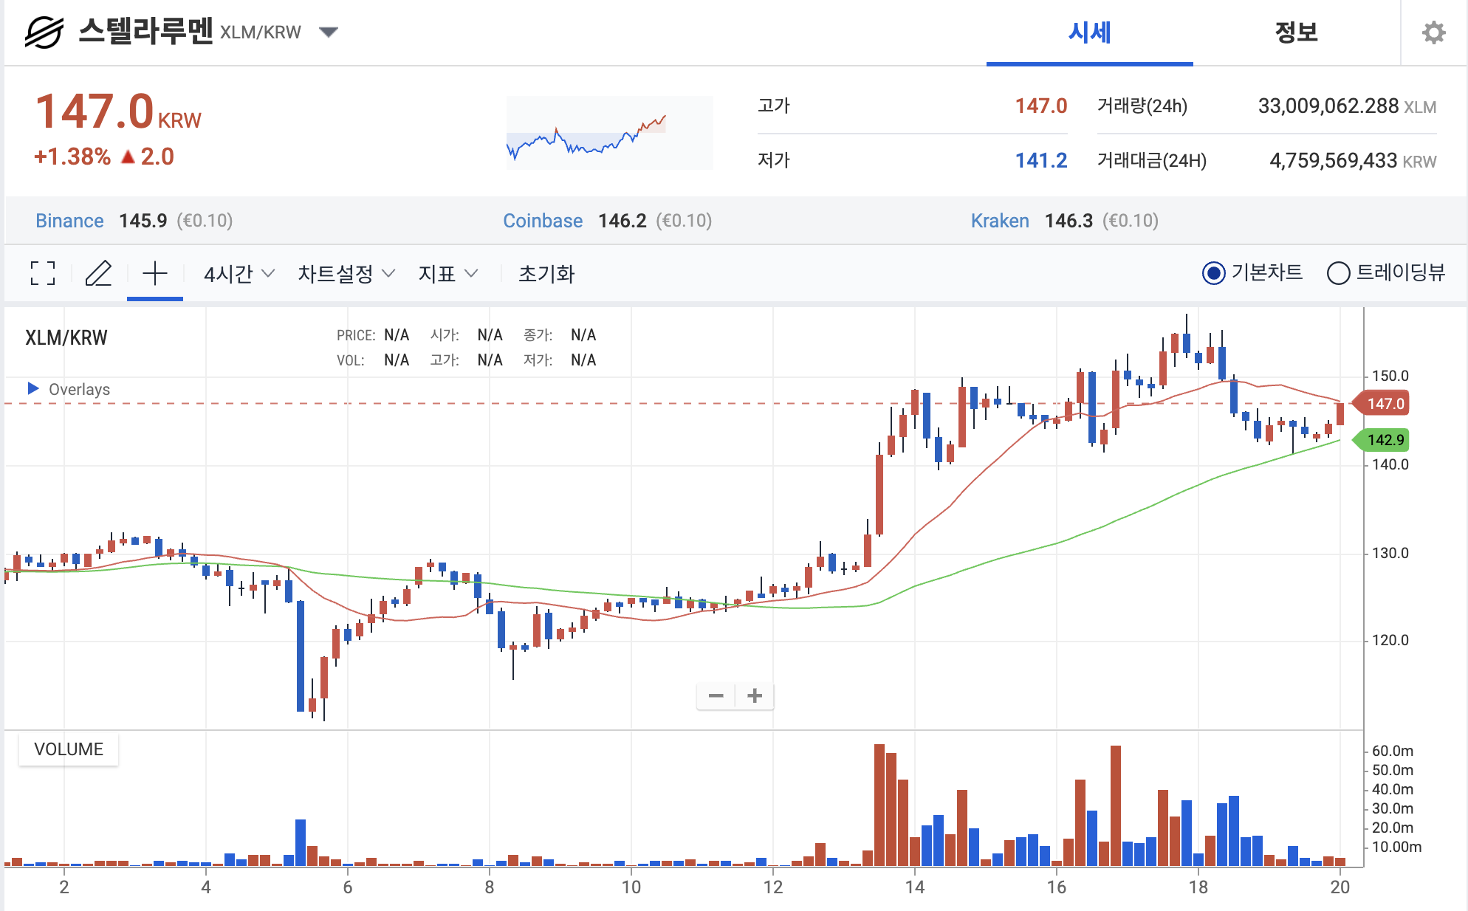
Task: Open the Binance price link
Action: coord(69,221)
